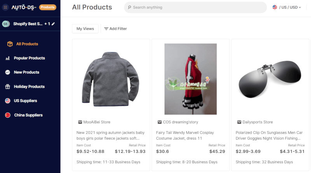This screenshot has height=173, width=311.
Task: Click the Dailysports Store supplier icon
Action: (x=239, y=122)
